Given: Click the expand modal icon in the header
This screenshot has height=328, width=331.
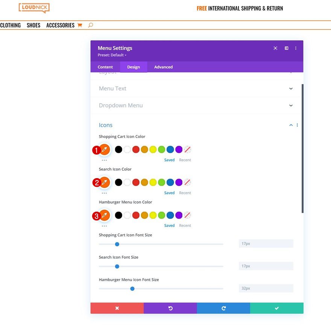Looking at the screenshot, I should pyautogui.click(x=275, y=48).
